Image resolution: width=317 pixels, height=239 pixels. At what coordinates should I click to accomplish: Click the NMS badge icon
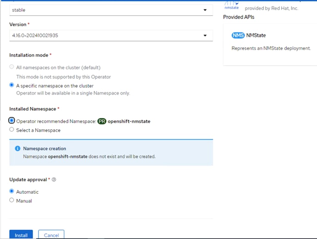238,35
